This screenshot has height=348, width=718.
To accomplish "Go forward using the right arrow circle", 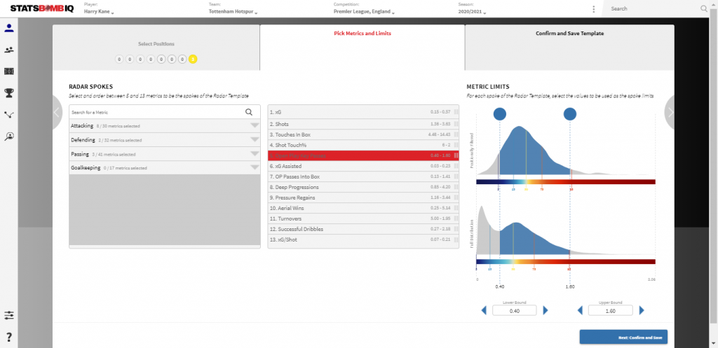I will 670,113.
